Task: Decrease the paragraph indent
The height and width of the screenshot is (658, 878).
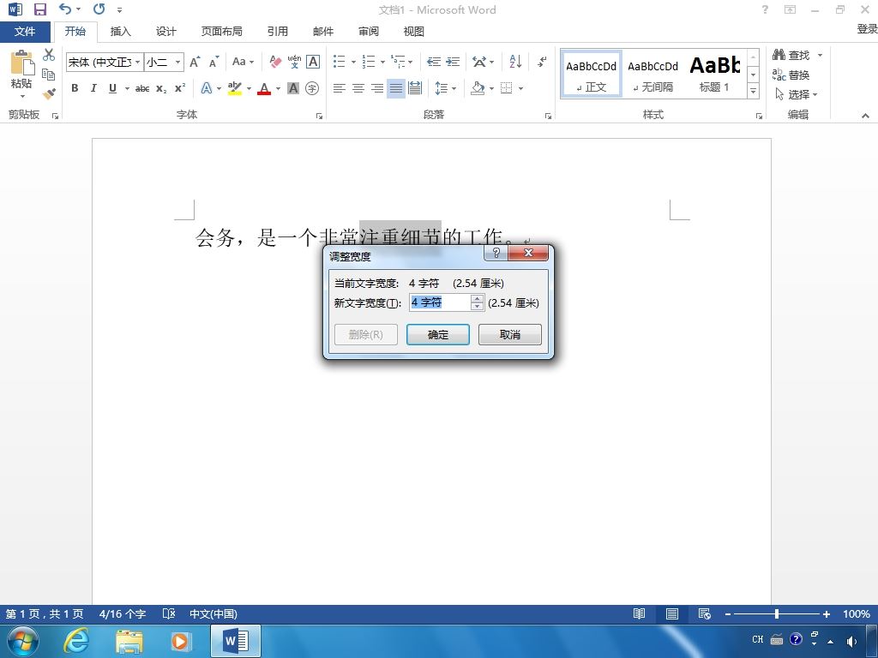Action: [433, 62]
